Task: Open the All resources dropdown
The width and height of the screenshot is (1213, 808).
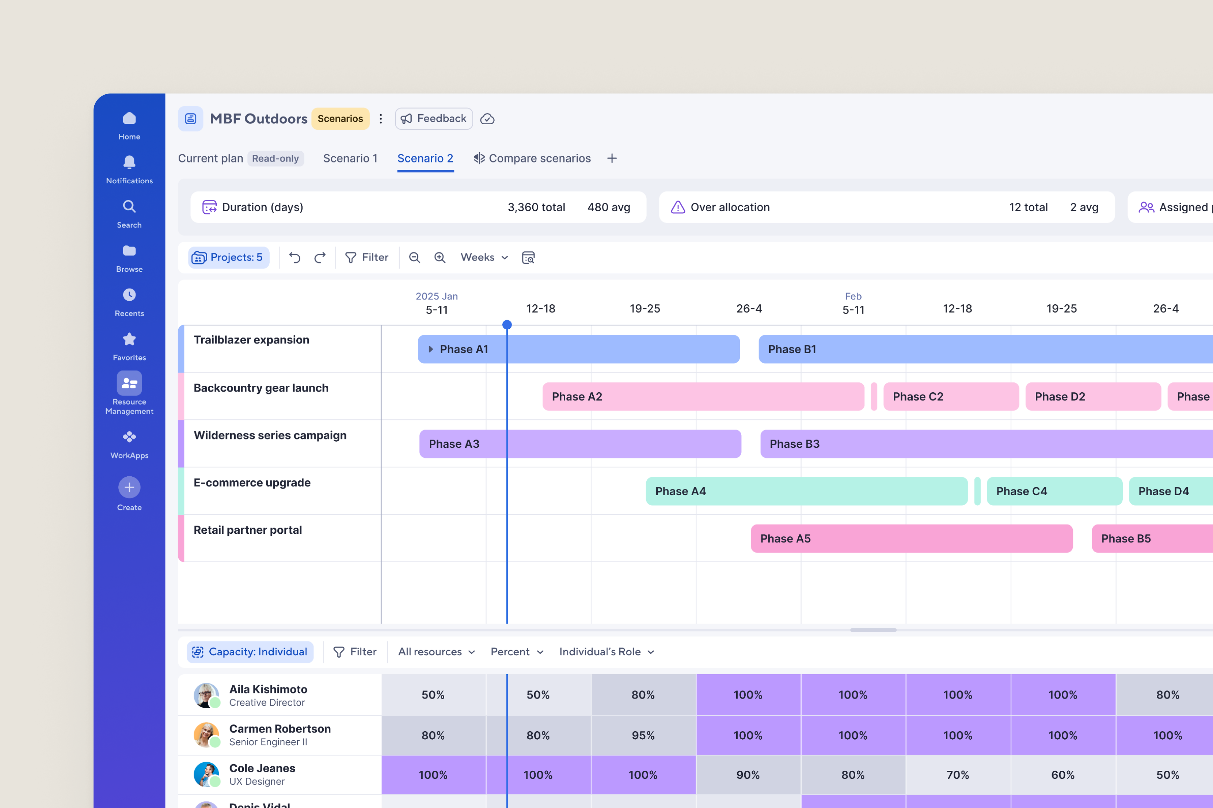Action: click(436, 652)
